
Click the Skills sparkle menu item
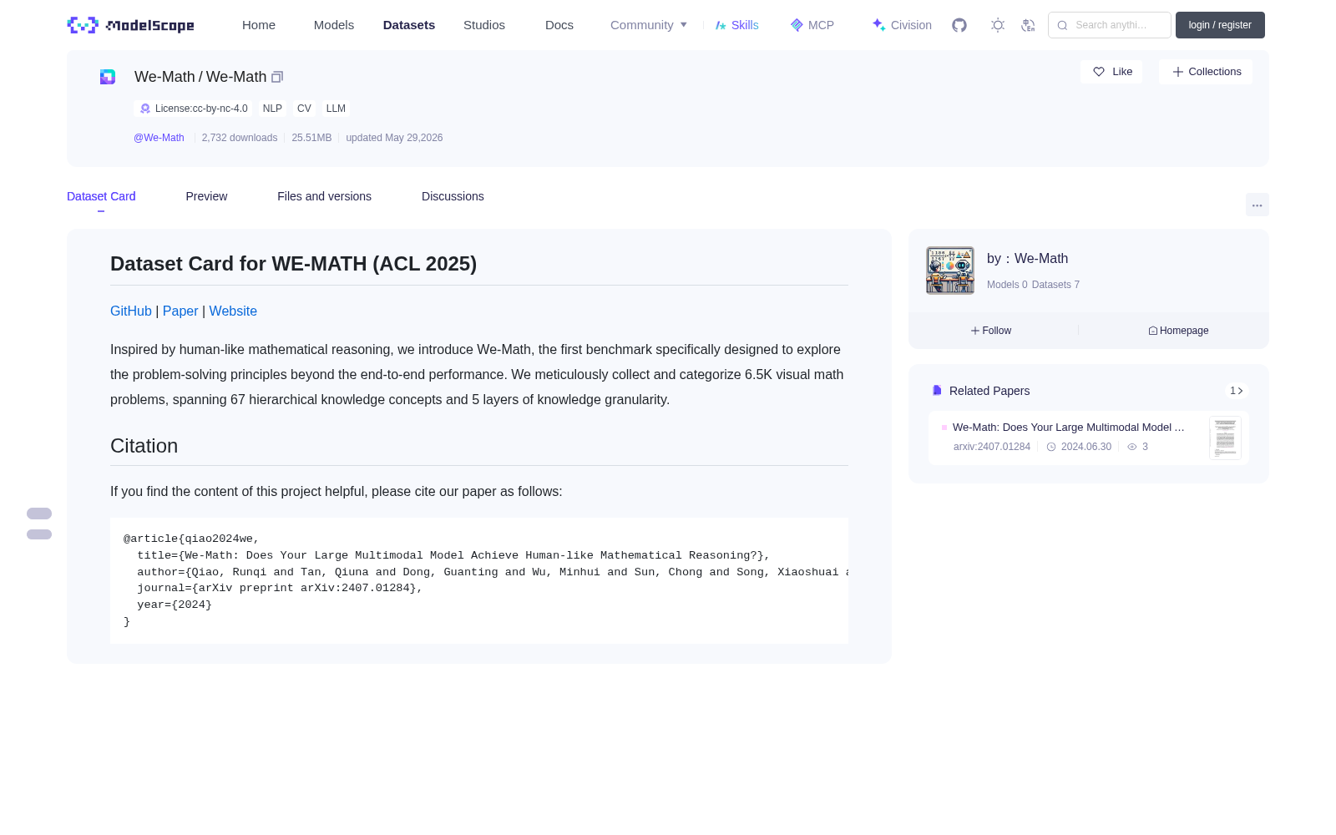pos(736,25)
